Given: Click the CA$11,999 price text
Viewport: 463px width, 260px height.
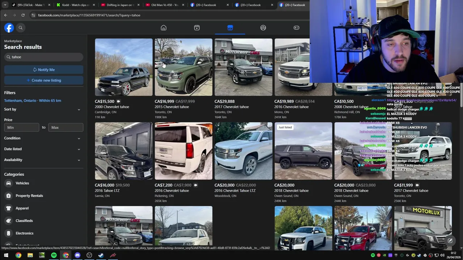Looking at the screenshot, I should coord(403,185).
